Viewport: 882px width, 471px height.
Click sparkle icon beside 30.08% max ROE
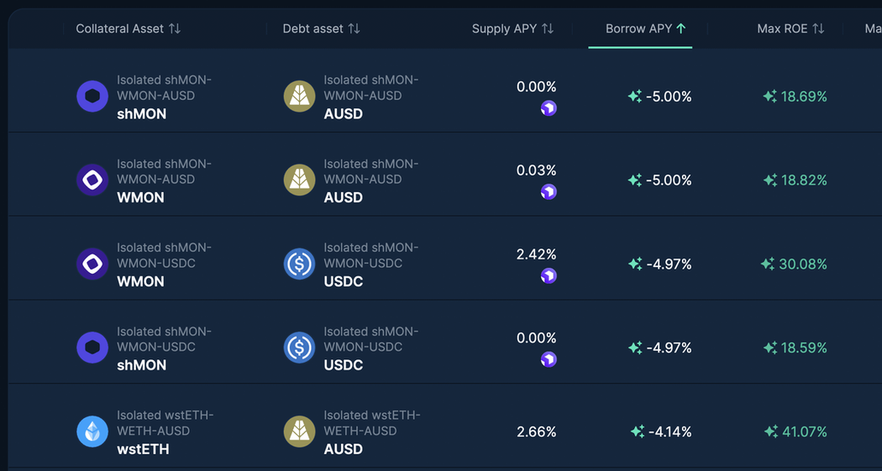[x=767, y=265]
